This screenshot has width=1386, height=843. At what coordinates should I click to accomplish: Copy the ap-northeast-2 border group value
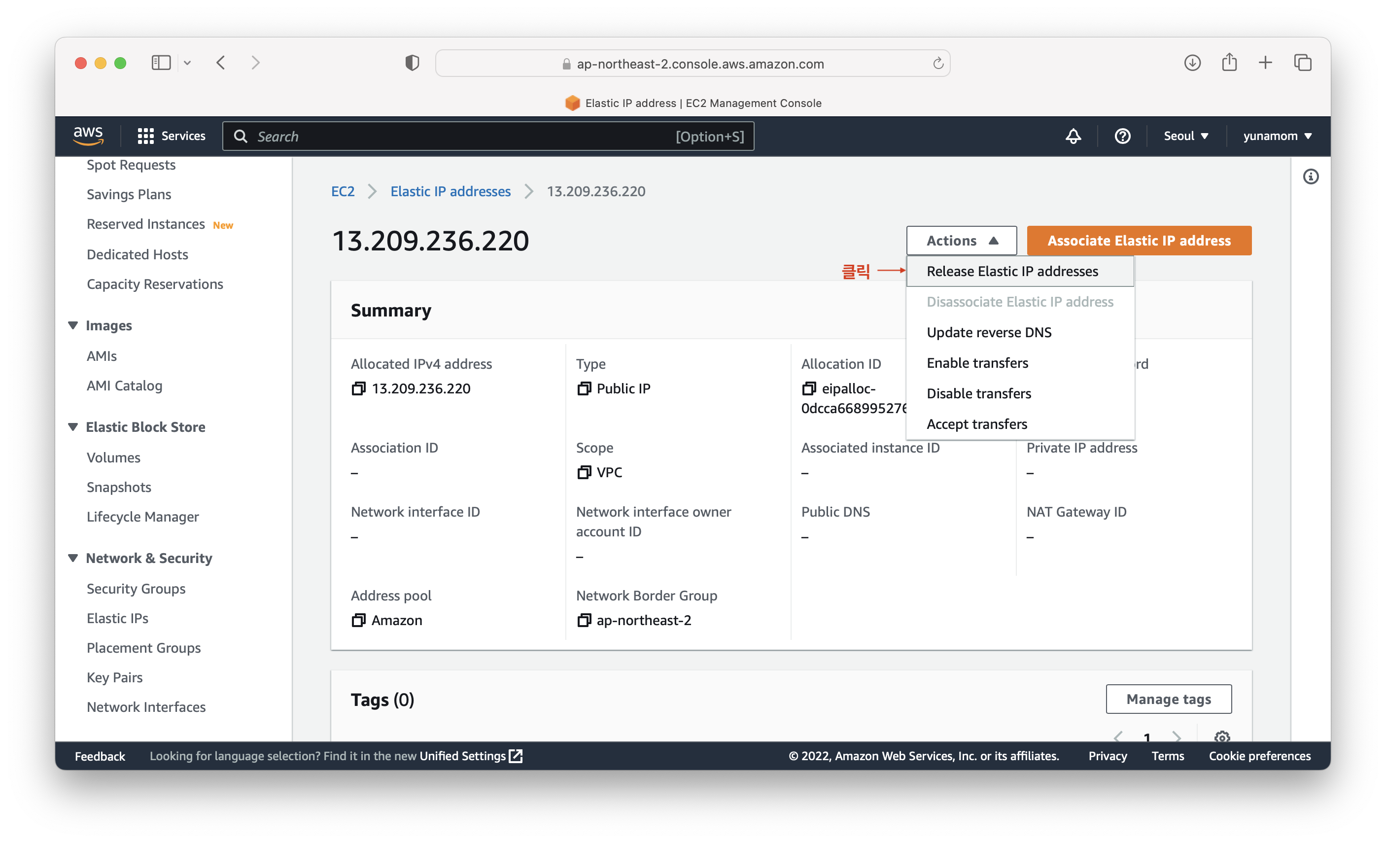click(584, 620)
